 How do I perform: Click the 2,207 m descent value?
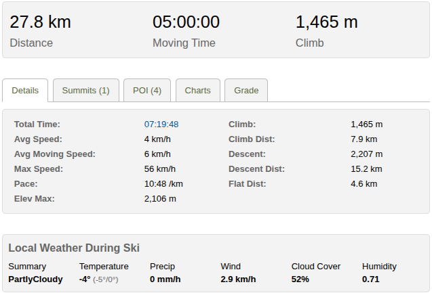click(x=366, y=154)
